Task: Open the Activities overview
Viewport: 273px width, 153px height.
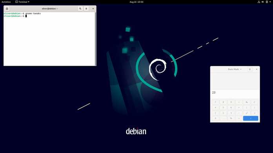Action: pos(6,2)
